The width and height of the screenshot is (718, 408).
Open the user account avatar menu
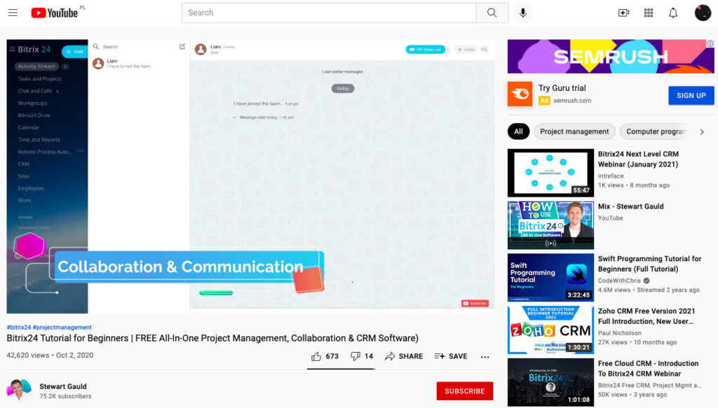click(x=703, y=13)
